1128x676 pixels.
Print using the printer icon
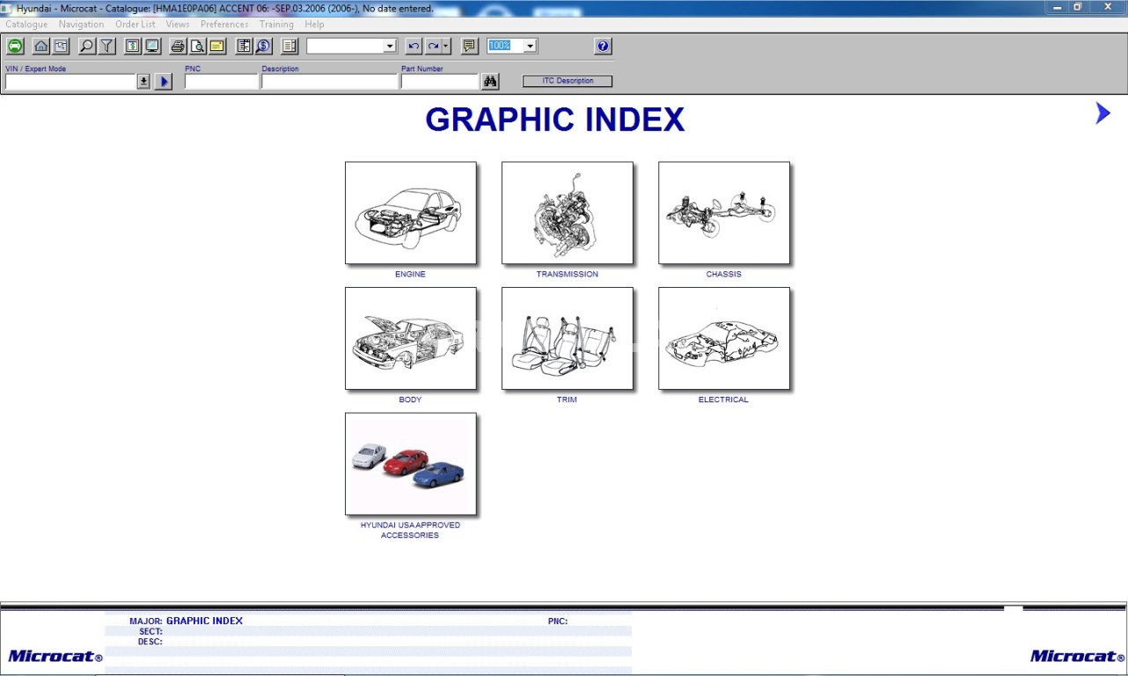178,47
